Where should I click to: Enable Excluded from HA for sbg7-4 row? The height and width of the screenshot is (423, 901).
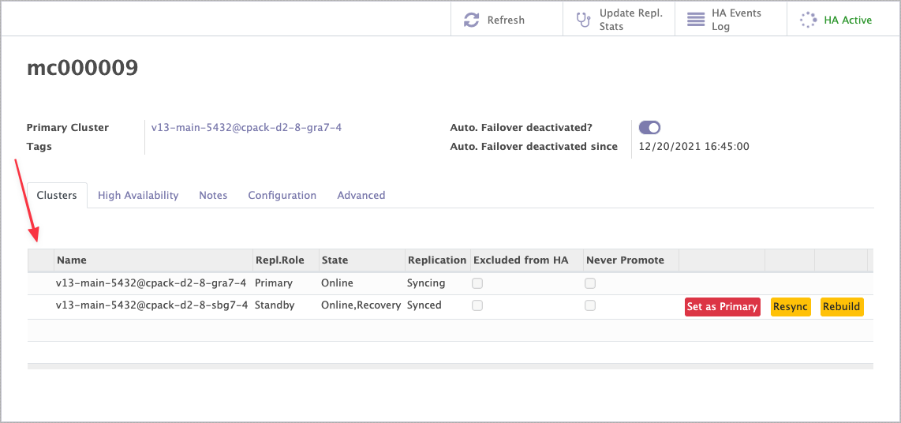point(477,305)
